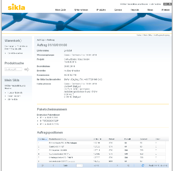Open the email page icon in header
Image resolution: width=173 pixels, height=171 pixels.
point(165,4)
